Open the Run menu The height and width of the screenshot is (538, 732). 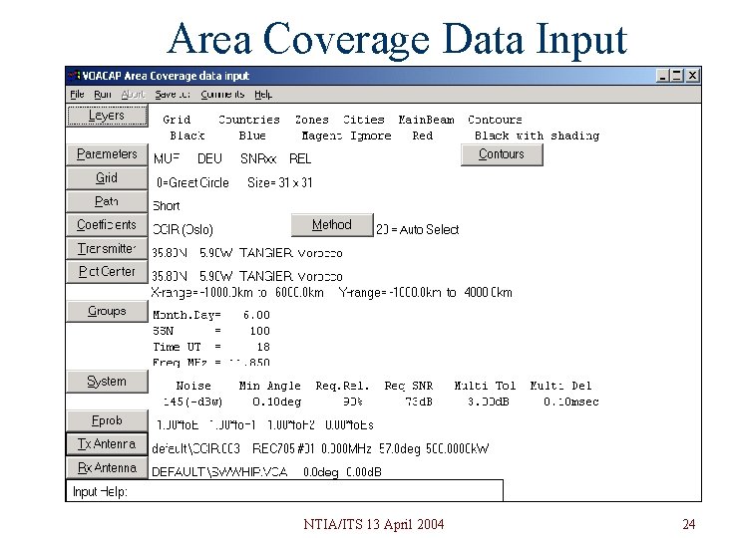(x=103, y=95)
